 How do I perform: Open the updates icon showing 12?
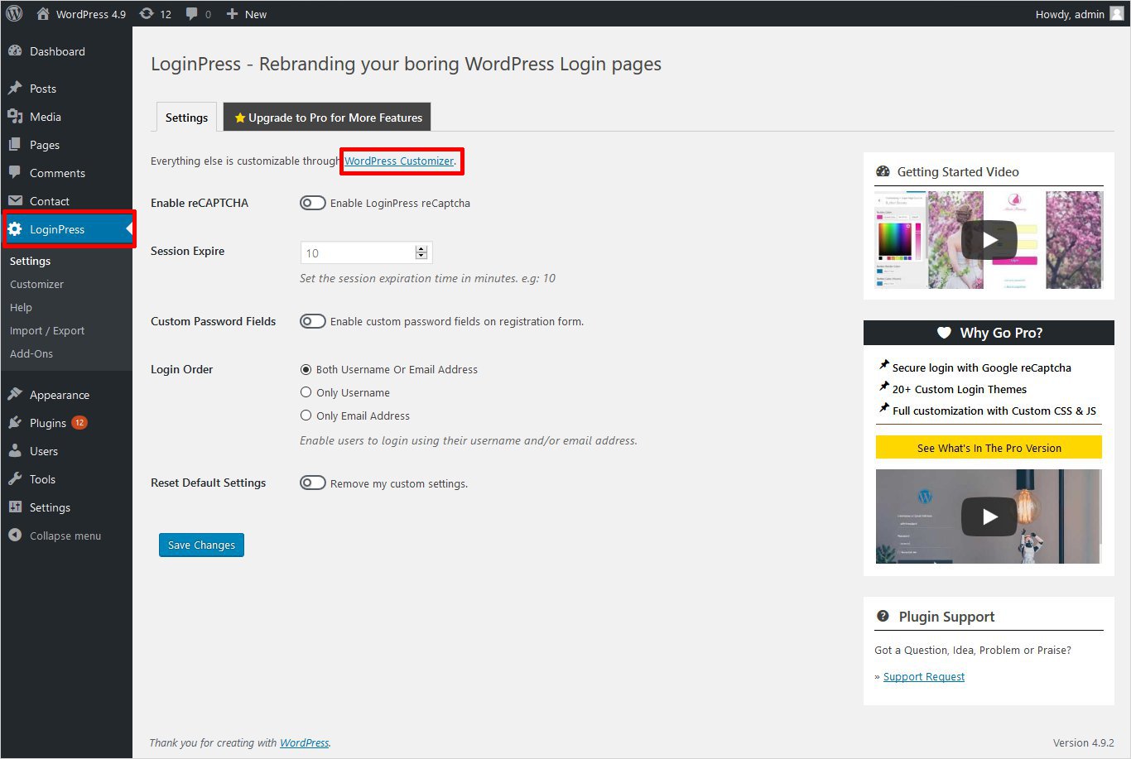(x=155, y=14)
